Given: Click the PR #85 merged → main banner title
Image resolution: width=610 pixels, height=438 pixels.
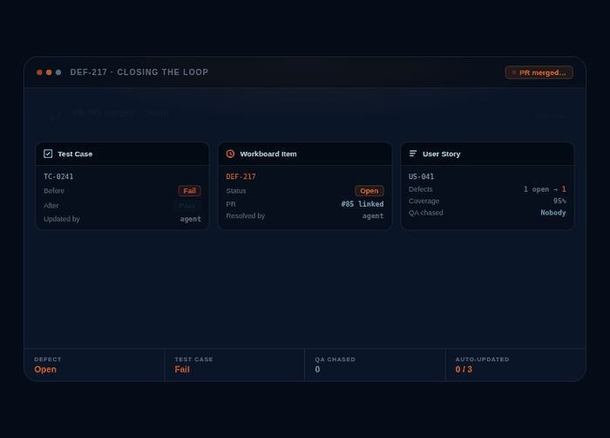Looking at the screenshot, I should point(120,113).
